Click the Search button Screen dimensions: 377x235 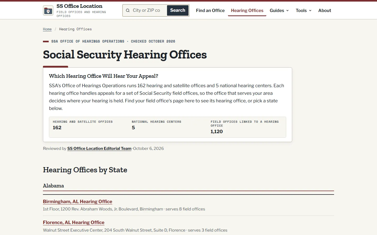click(x=178, y=10)
